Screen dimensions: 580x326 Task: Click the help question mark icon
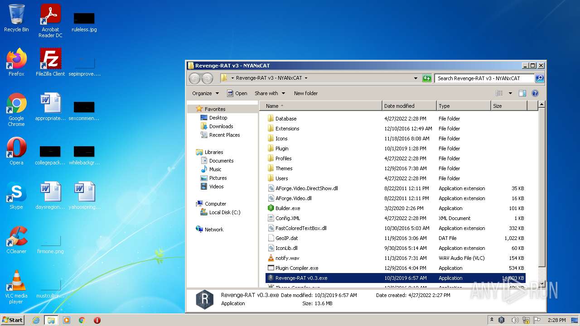(x=535, y=93)
